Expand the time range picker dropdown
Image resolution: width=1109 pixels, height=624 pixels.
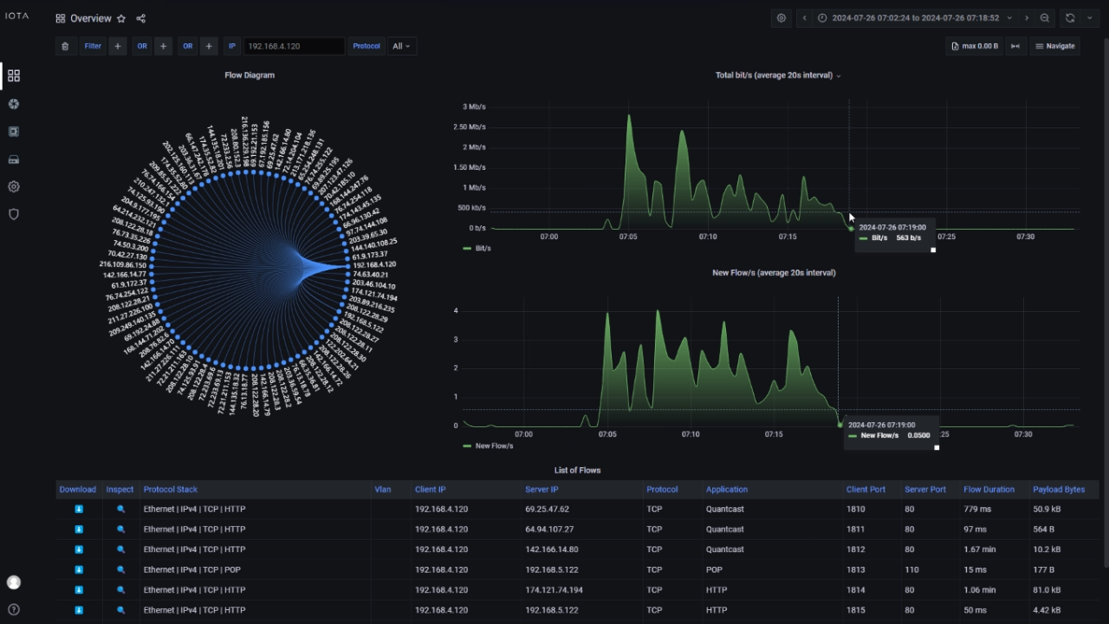coord(1009,18)
